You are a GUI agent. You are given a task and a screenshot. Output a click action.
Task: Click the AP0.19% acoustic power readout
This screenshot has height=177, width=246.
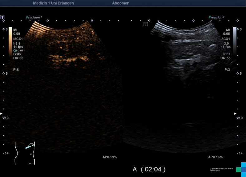click(110, 157)
